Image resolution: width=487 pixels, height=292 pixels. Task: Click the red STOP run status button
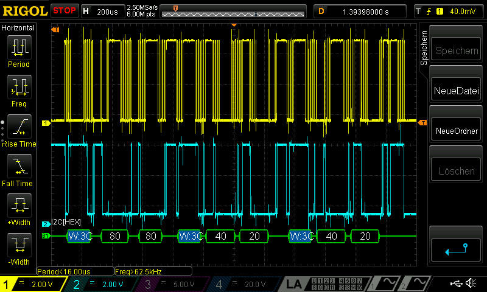coord(64,10)
